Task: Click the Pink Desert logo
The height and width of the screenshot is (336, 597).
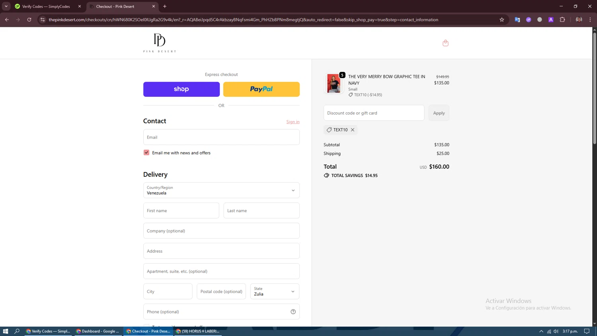Action: pyautogui.click(x=160, y=43)
